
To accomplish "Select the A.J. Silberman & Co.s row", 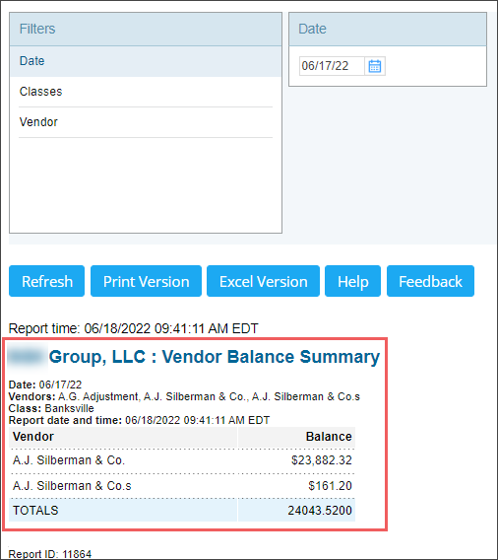I will pyautogui.click(x=182, y=486).
